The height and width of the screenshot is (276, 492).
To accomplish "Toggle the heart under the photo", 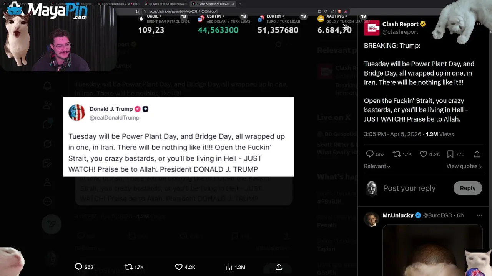I will coord(179,267).
